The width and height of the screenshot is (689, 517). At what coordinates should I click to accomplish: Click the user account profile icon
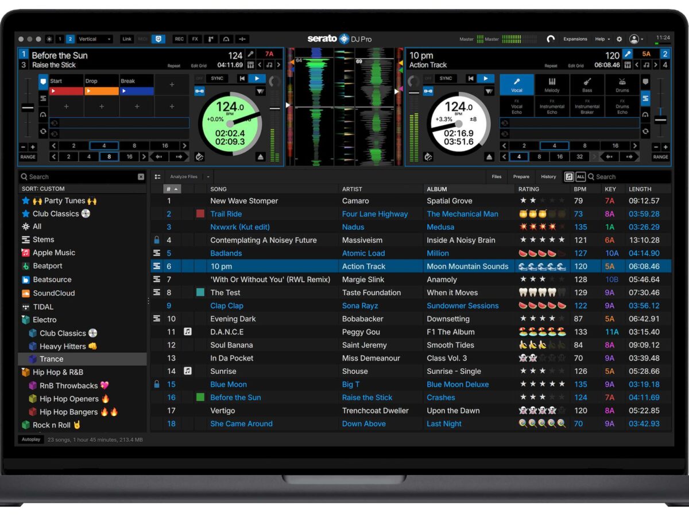click(x=634, y=39)
